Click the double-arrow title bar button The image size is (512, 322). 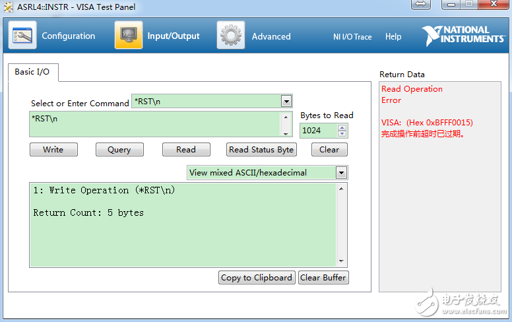click(x=420, y=4)
